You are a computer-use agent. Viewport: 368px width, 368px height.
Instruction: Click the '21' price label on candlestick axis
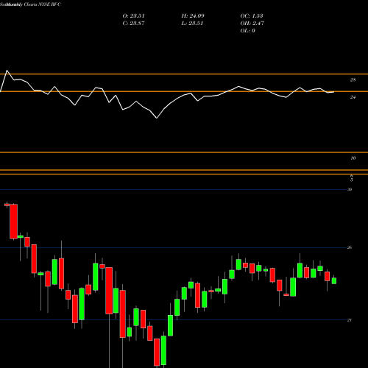point(350,320)
